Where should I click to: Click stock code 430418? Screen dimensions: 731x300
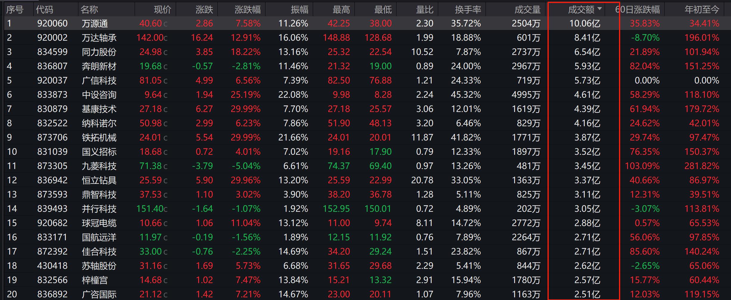coord(52,266)
